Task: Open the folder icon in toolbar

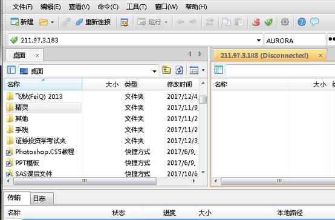Action: coord(44,22)
